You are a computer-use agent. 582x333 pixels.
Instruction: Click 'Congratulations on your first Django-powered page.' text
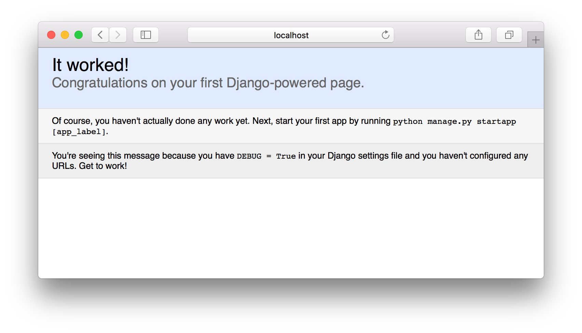(x=208, y=83)
